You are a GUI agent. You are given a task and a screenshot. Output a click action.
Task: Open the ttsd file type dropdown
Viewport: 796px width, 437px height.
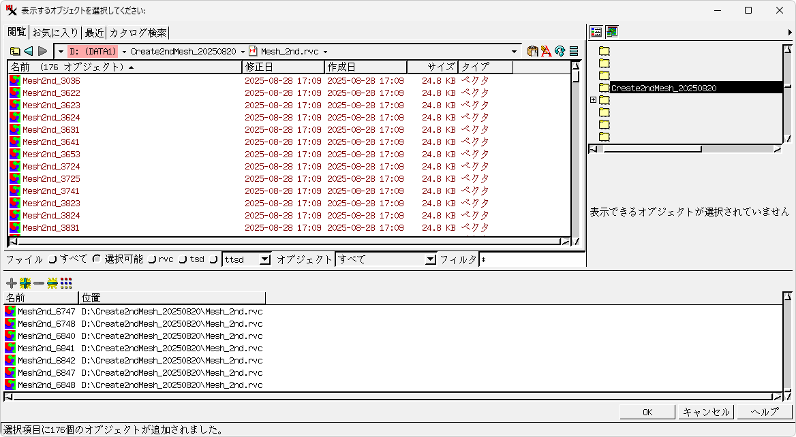pos(265,259)
